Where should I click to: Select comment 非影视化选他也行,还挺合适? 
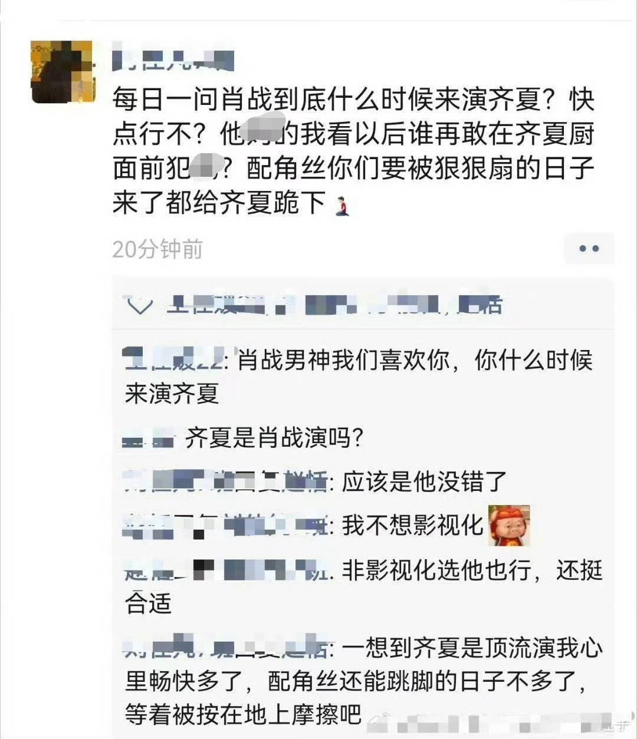tap(363, 586)
